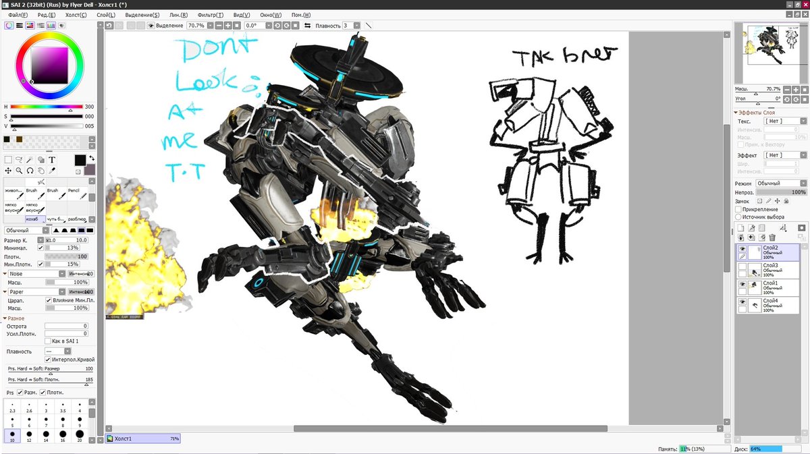810x454 pixels.
Task: Flip the canvas horizontally with the arrows icon
Action: coord(308,26)
